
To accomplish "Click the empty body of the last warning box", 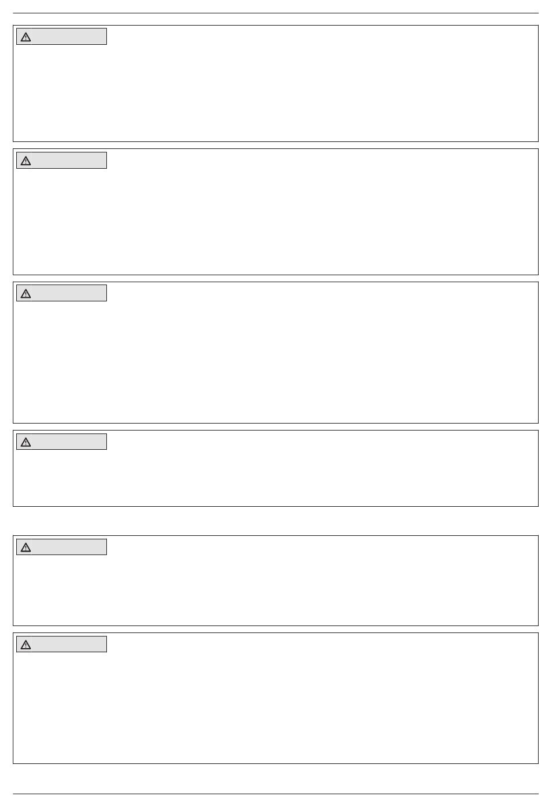I will [275, 707].
